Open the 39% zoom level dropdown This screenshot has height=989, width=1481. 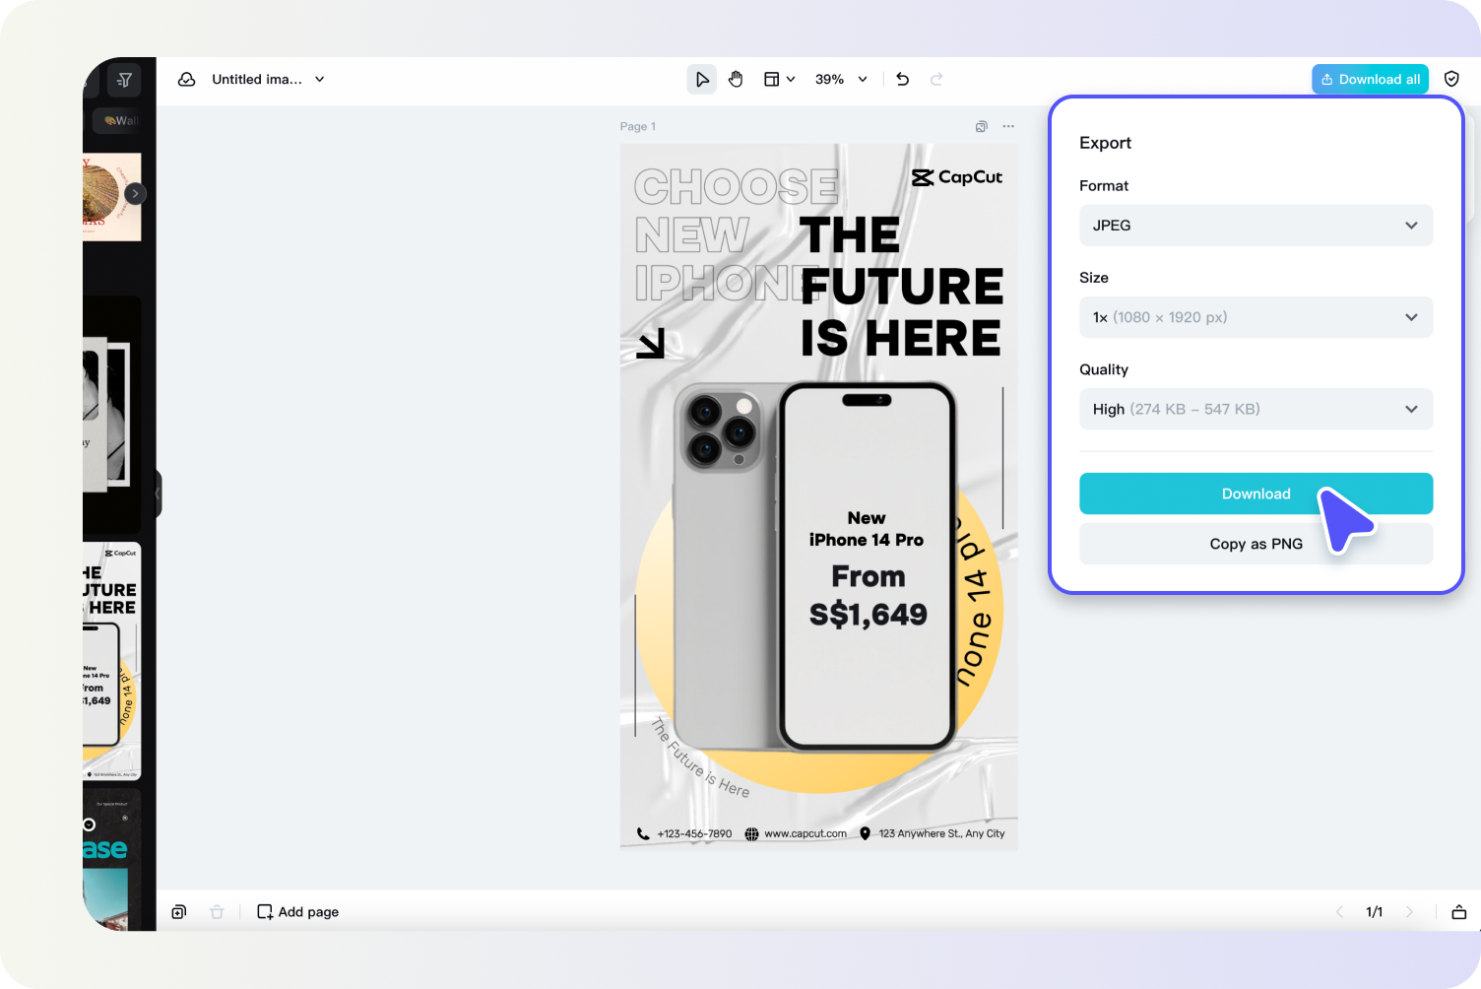pyautogui.click(x=840, y=79)
